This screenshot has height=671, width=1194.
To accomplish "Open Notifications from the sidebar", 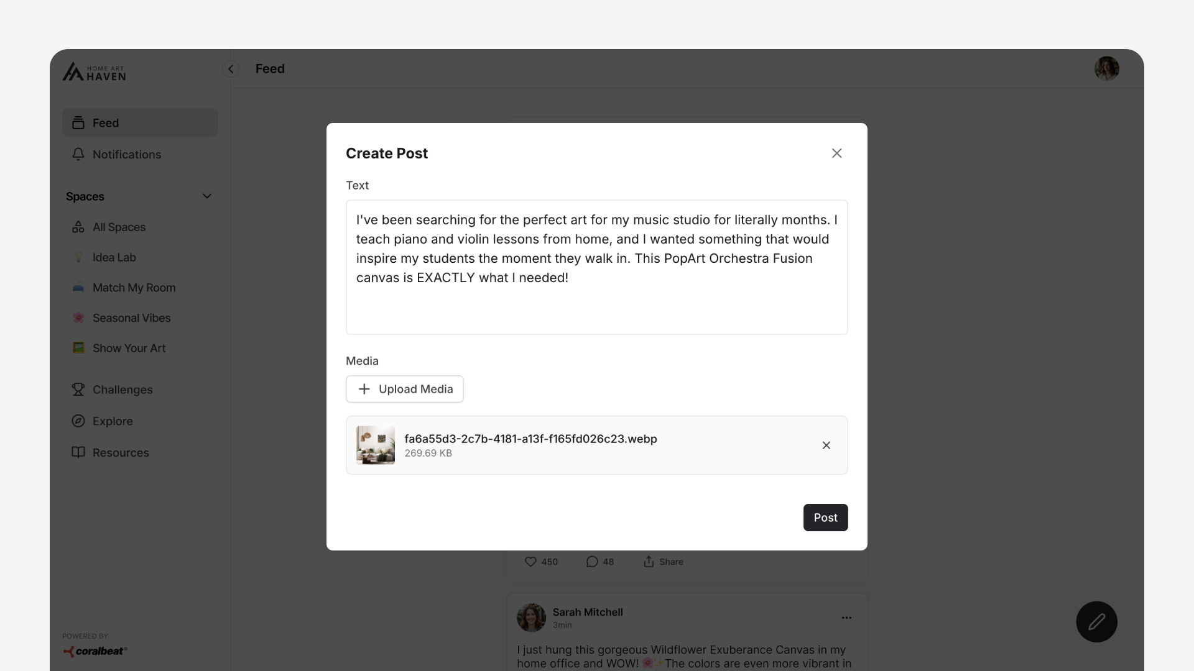I will 126,155.
